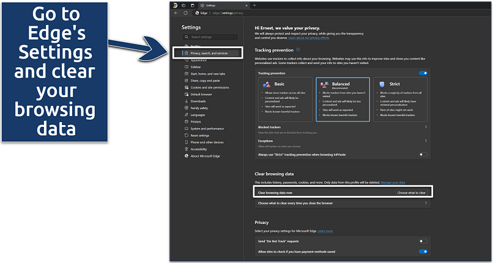This screenshot has height=263, width=493.
Task: Disable the payment methods check toggle
Action: pyautogui.click(x=423, y=251)
